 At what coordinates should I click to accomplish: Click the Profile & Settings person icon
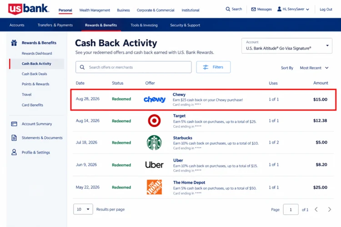[14, 152]
